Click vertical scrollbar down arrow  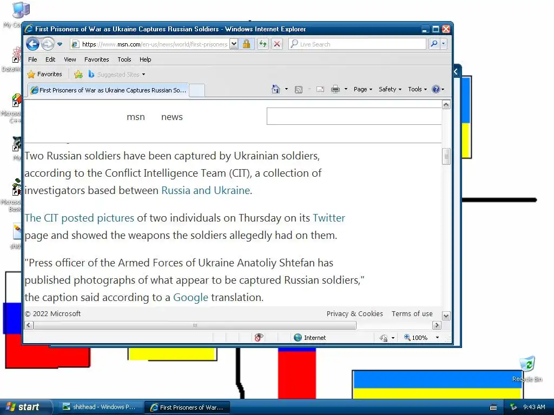point(446,316)
